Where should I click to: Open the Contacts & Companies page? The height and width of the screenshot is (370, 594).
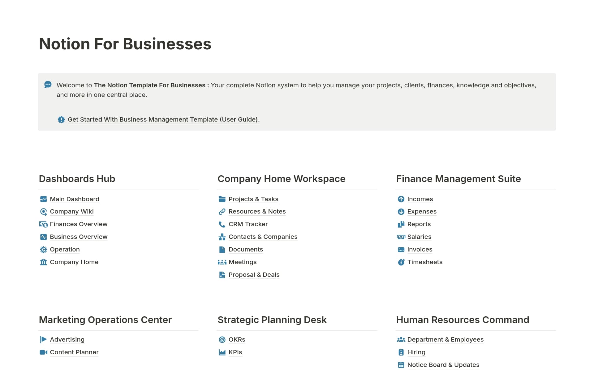point(263,237)
